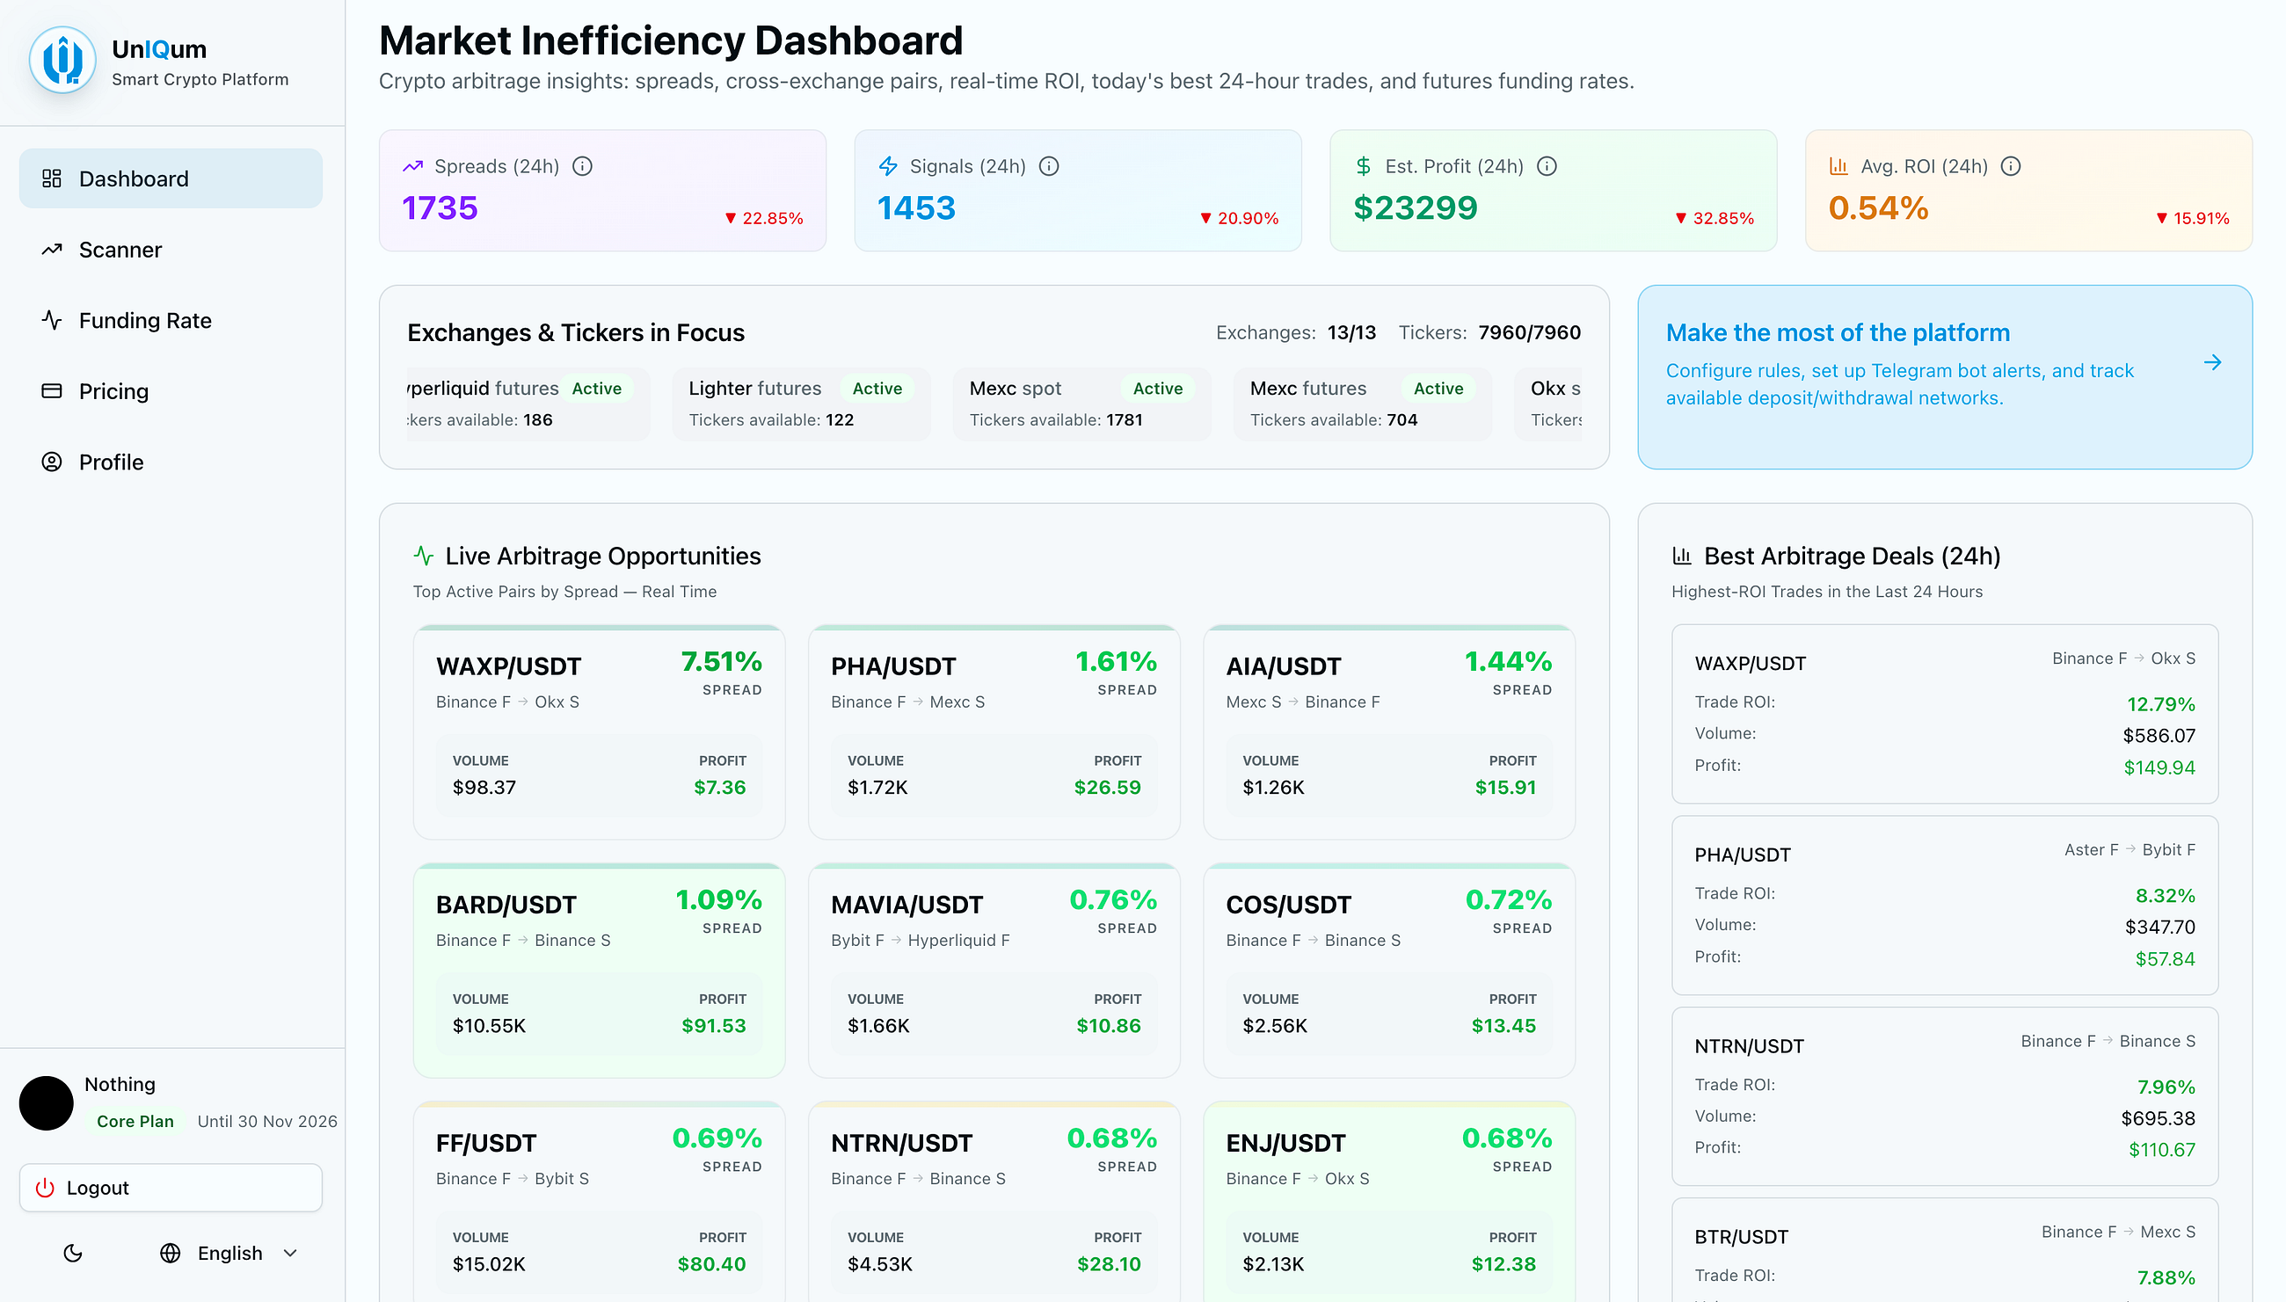
Task: Click the Core Plan badge
Action: [135, 1122]
